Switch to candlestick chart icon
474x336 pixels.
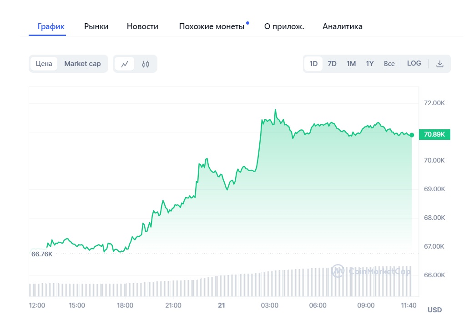[x=146, y=64]
